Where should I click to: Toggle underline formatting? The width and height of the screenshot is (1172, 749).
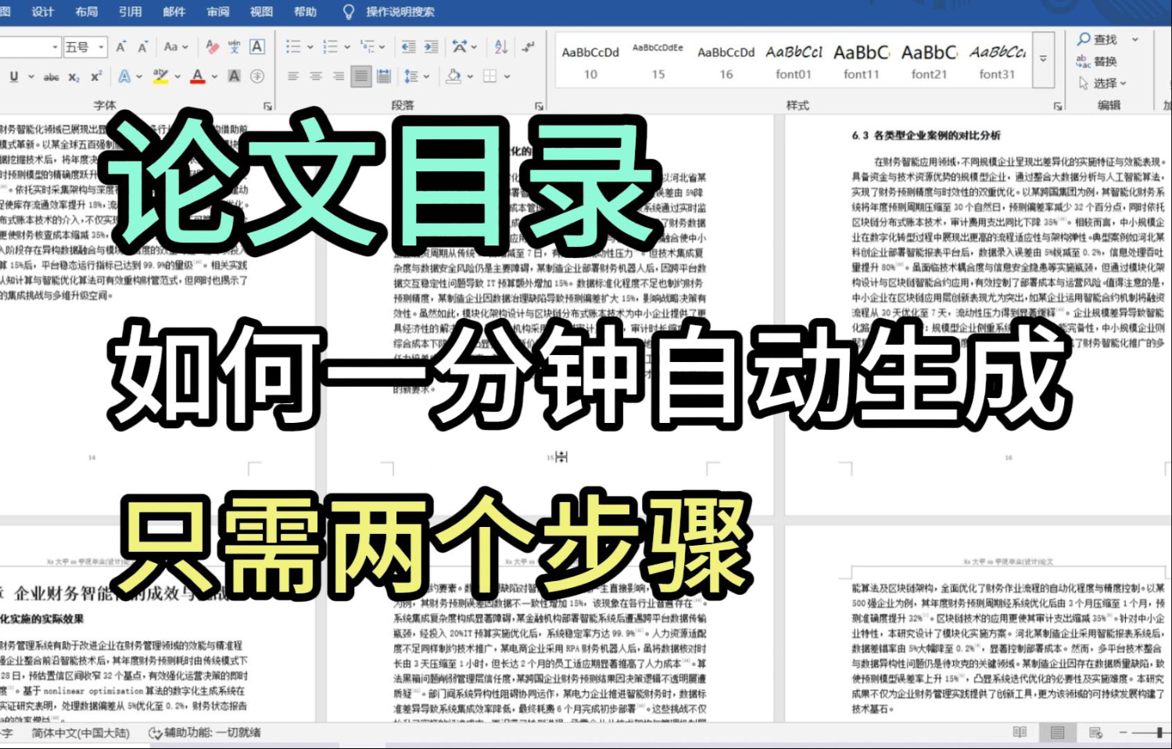point(14,77)
